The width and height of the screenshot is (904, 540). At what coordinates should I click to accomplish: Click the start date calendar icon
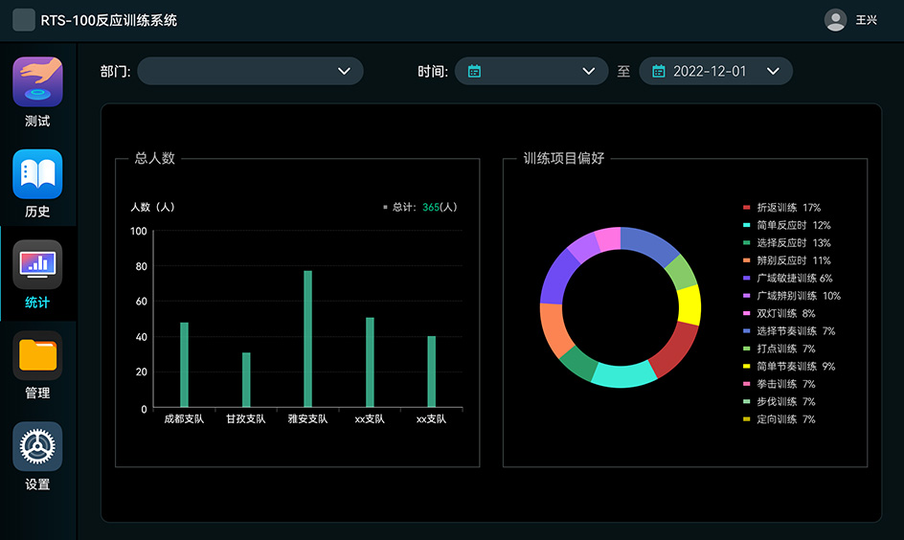(474, 71)
